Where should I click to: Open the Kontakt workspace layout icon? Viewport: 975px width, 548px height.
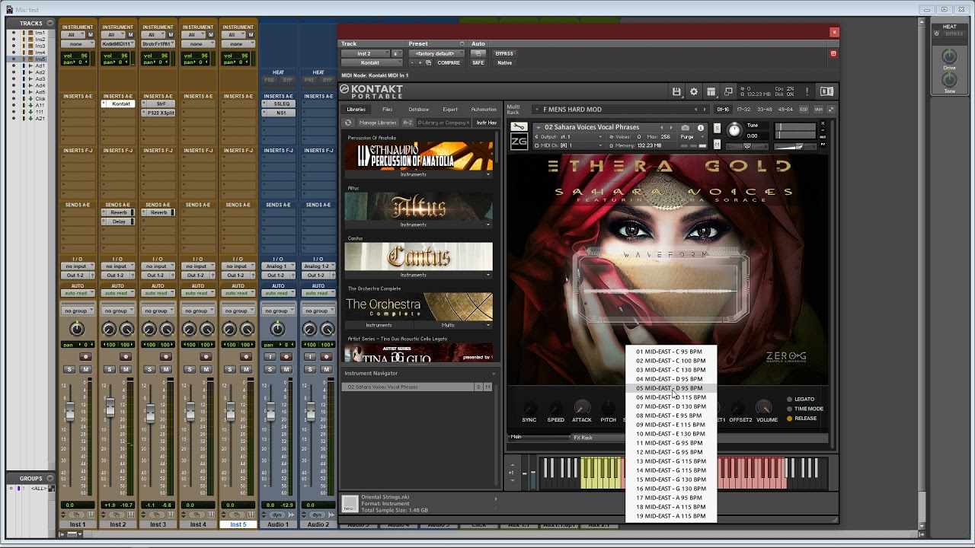point(711,91)
